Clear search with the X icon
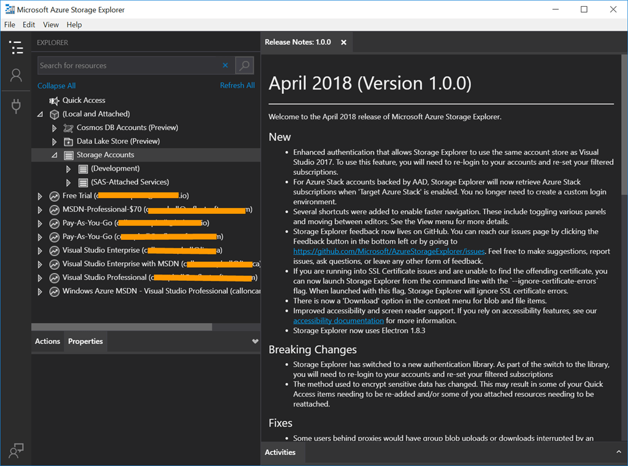628x466 pixels. pyautogui.click(x=225, y=66)
